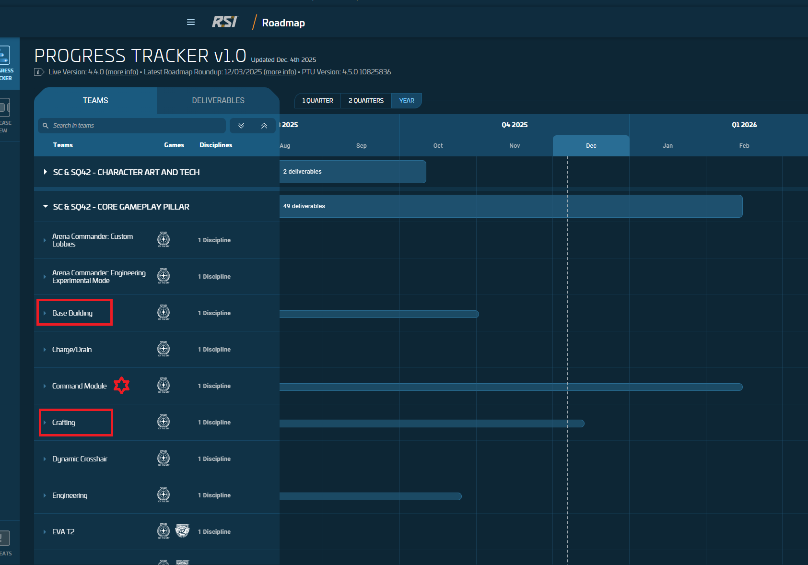Click Star Citizen icon in Arena Commander: Custom Lobbies row
Image resolution: width=808 pixels, height=565 pixels.
(164, 239)
